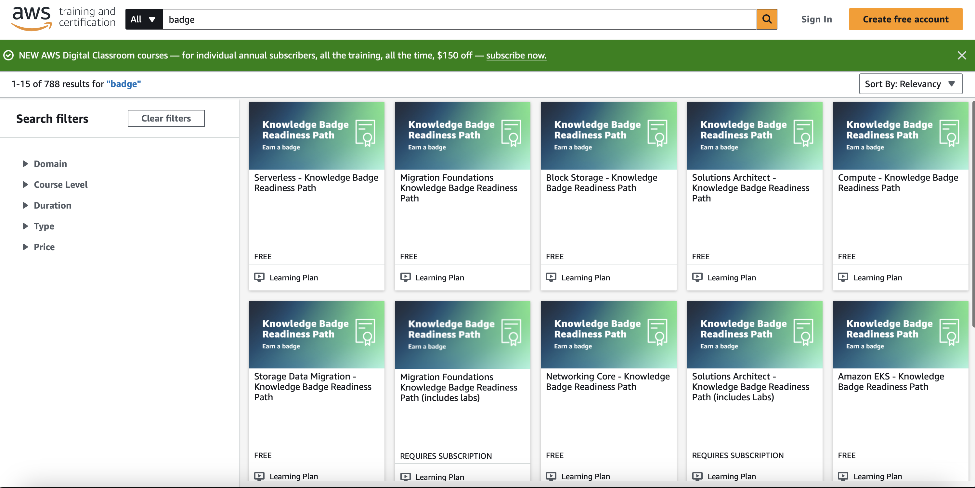This screenshot has height=488, width=975.
Task: Click the Serverless card banner thumbnail
Action: 317,135
